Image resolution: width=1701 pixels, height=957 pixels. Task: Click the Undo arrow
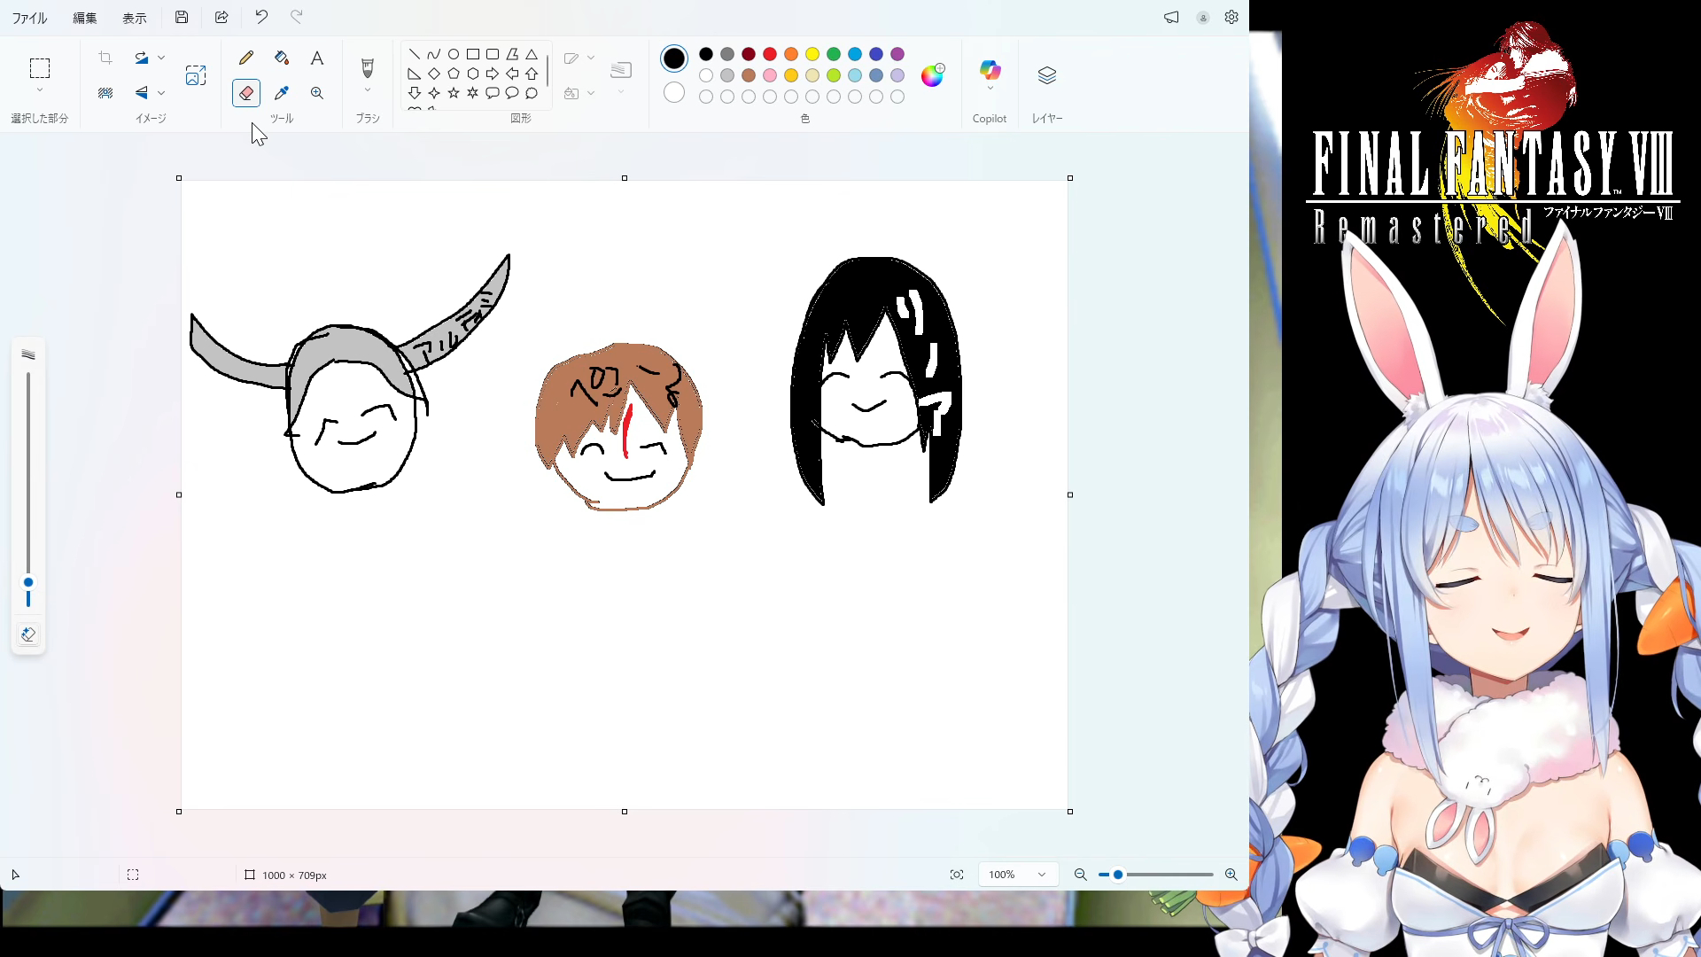pos(260,17)
